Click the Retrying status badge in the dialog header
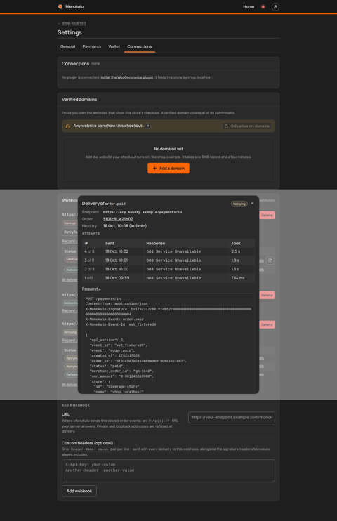The width and height of the screenshot is (337, 521). point(239,204)
